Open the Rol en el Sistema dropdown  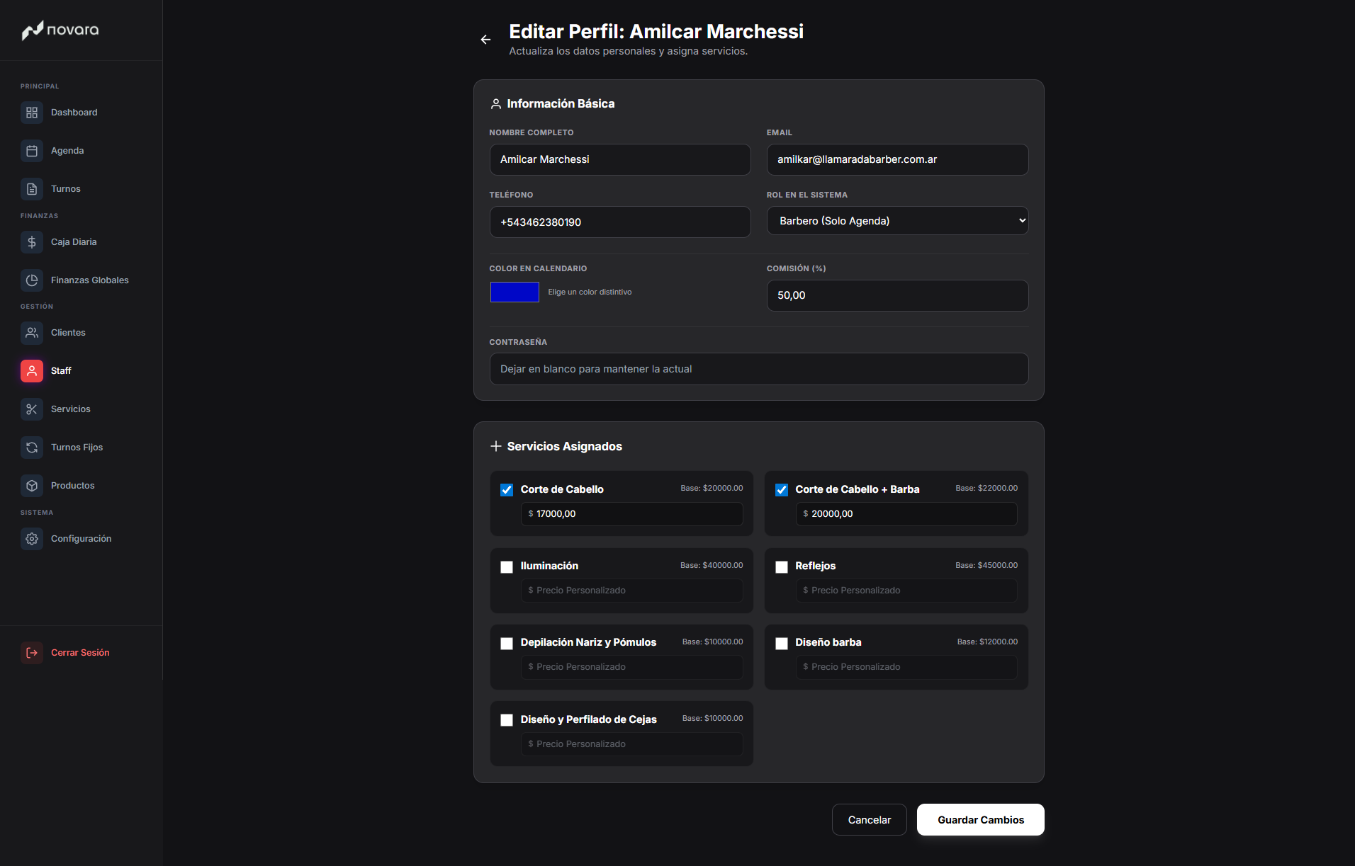point(897,221)
